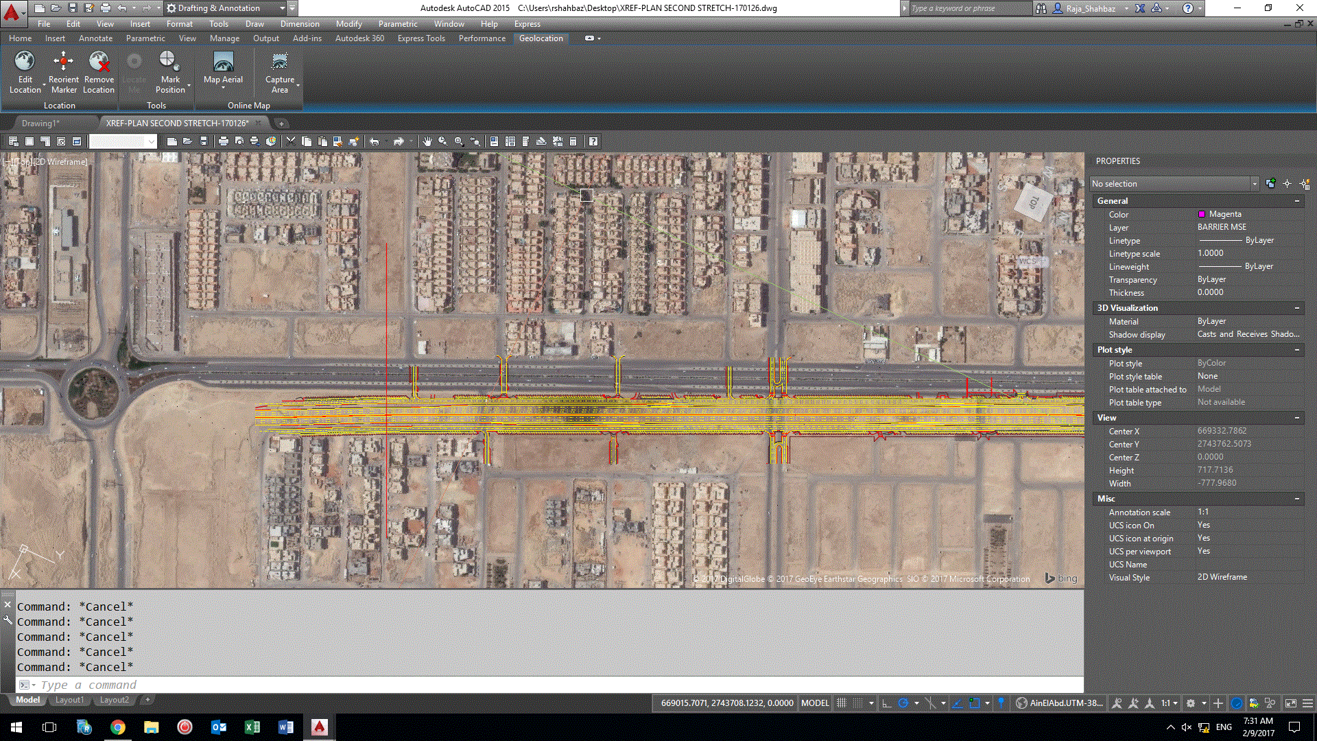Switch to the Express Tools ribbon tab
This screenshot has width=1317, height=741.
420,38
